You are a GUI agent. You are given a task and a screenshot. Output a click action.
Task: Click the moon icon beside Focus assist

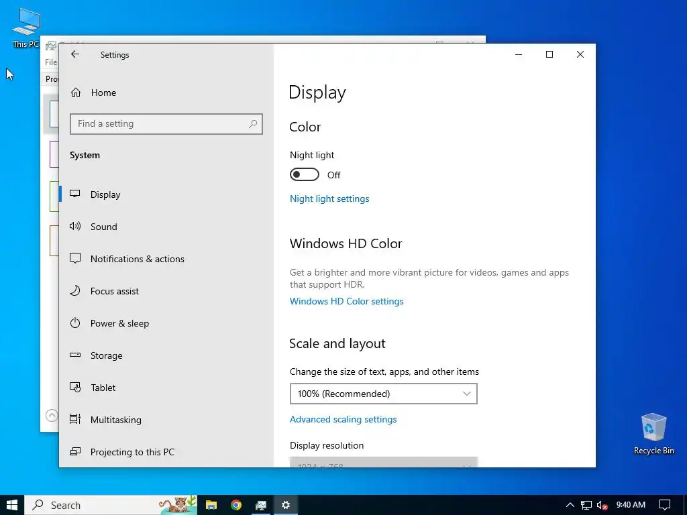[75, 291]
